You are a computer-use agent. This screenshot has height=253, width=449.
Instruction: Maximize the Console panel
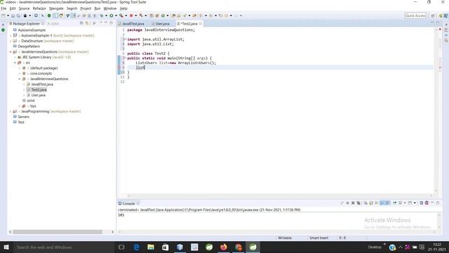pos(438,203)
